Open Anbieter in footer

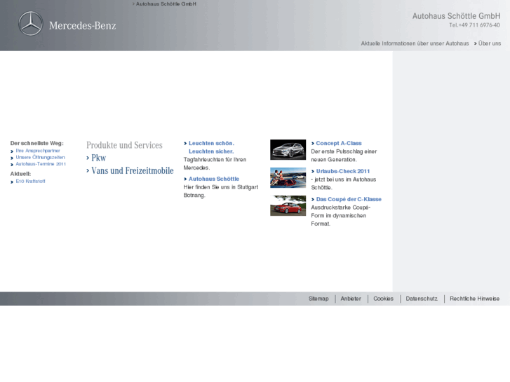click(351, 299)
